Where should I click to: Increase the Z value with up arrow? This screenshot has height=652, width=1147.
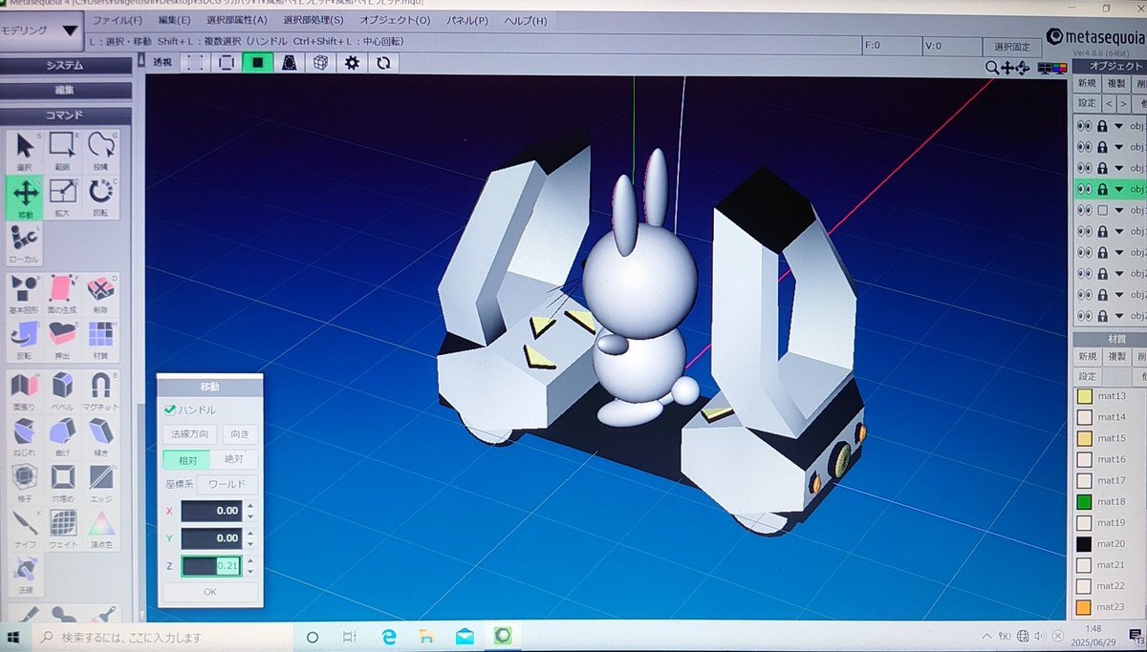(x=250, y=561)
